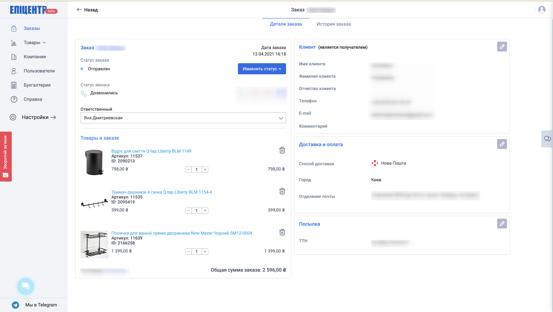Delete the Q-tap trash bin item

click(282, 150)
